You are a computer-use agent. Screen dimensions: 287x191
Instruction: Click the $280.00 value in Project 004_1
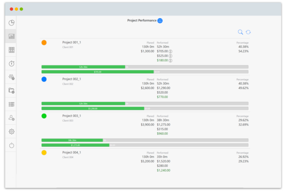click(x=163, y=166)
